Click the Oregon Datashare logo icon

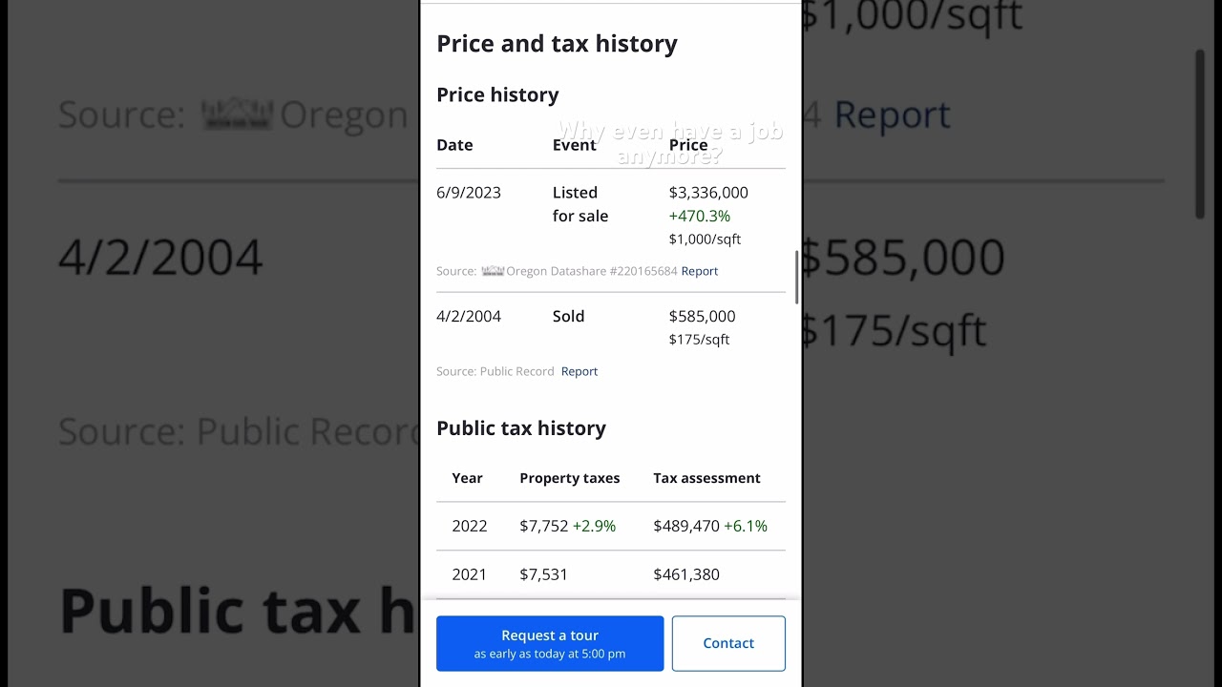(x=492, y=271)
